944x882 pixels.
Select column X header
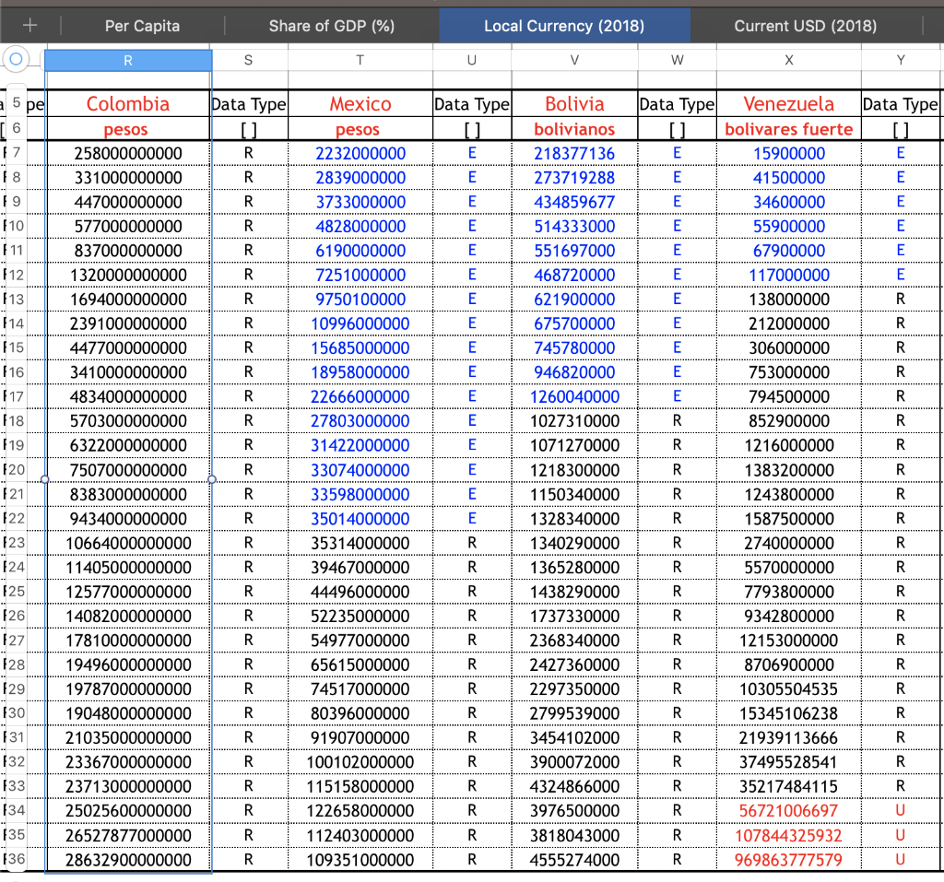tap(789, 60)
